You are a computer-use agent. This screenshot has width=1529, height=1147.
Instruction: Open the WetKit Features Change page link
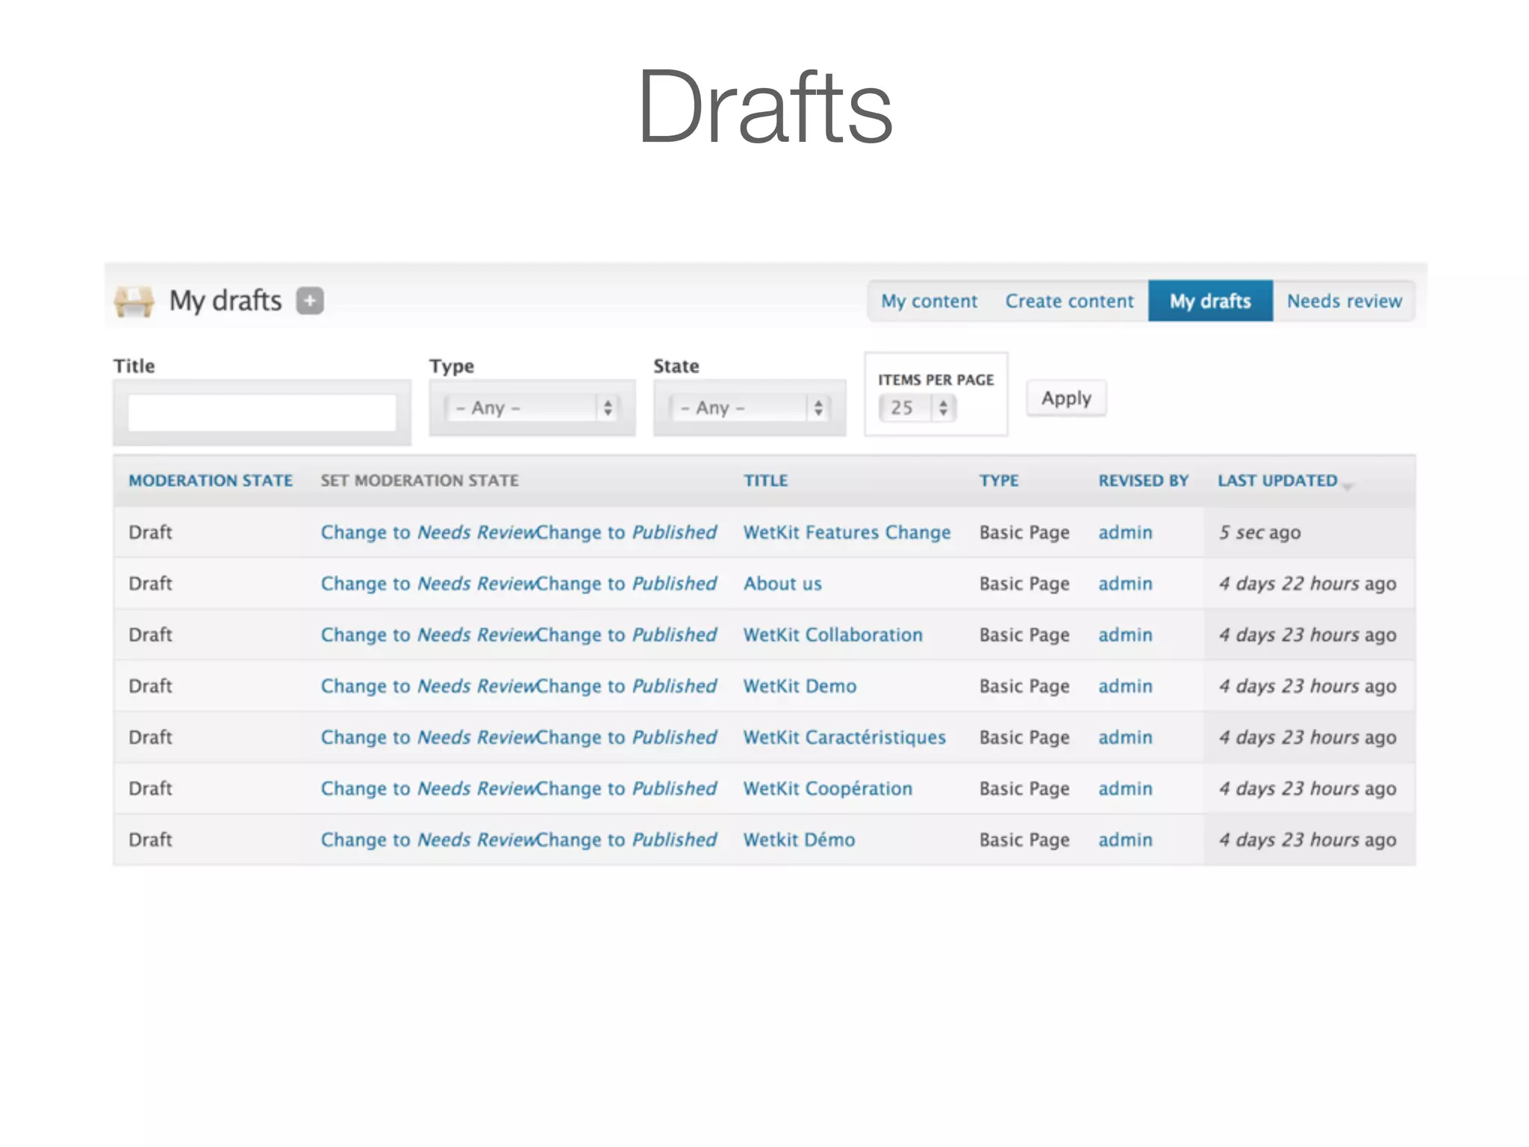coord(847,532)
